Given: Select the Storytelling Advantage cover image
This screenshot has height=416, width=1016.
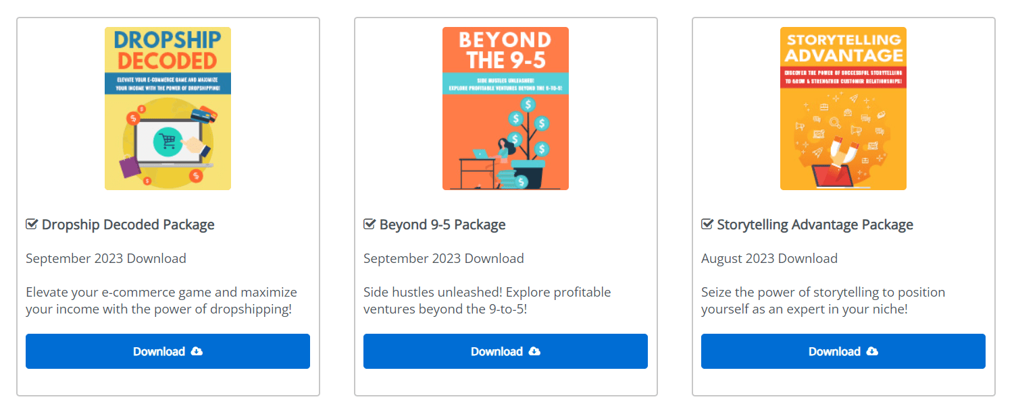Looking at the screenshot, I should tap(843, 109).
